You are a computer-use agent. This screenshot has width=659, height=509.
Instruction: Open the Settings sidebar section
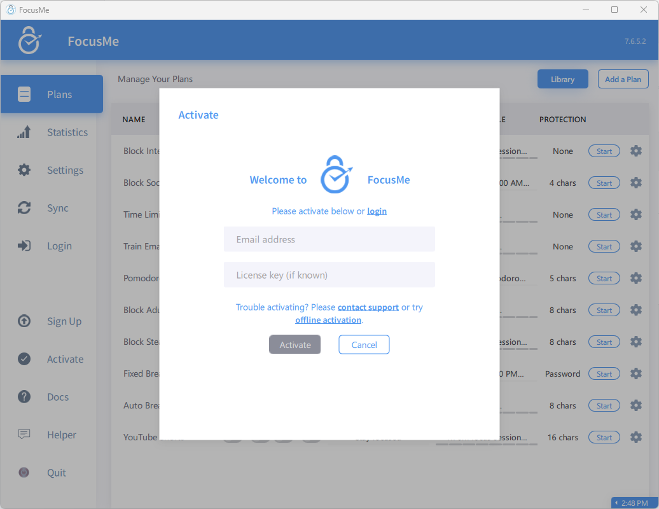[x=52, y=170]
